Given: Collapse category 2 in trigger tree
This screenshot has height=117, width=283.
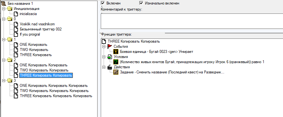Looking at the screenshot, I should pyautogui.click(x=4, y=60).
